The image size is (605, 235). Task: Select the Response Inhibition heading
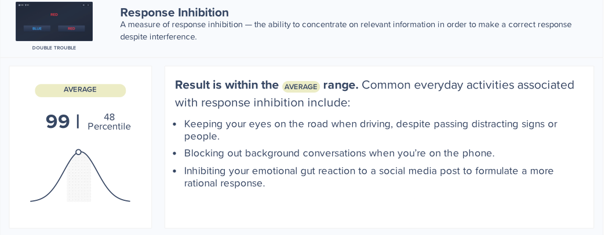[174, 12]
